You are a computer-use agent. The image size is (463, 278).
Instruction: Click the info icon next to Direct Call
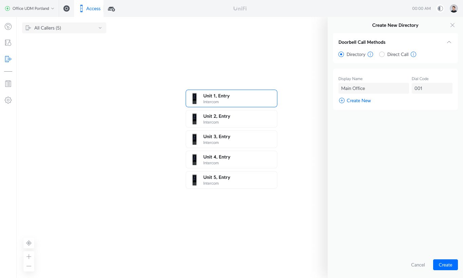point(413,54)
